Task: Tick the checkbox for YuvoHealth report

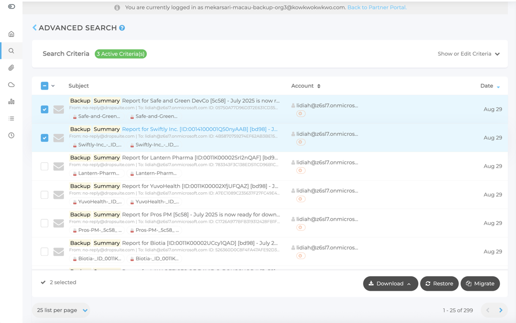Action: (44, 195)
